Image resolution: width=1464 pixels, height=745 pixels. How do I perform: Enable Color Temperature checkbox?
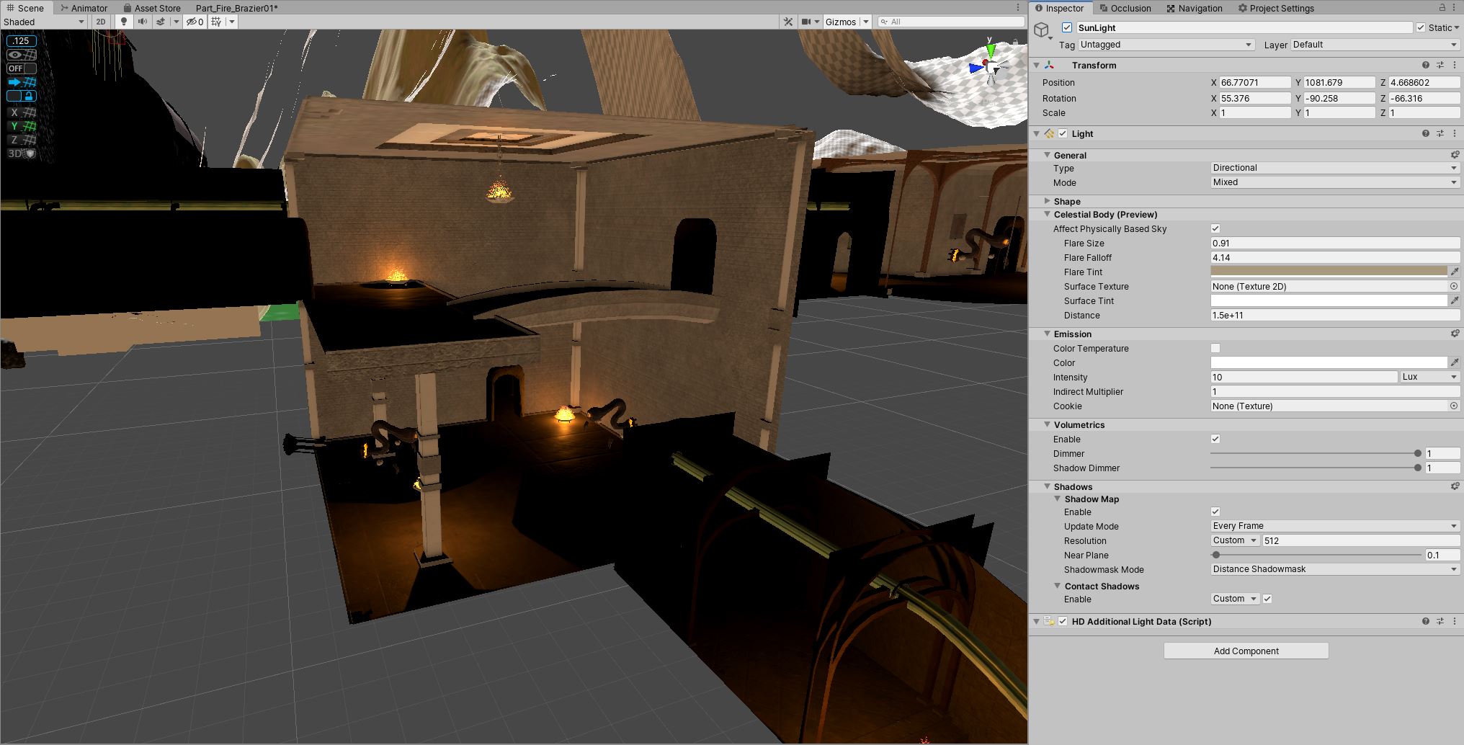point(1215,348)
